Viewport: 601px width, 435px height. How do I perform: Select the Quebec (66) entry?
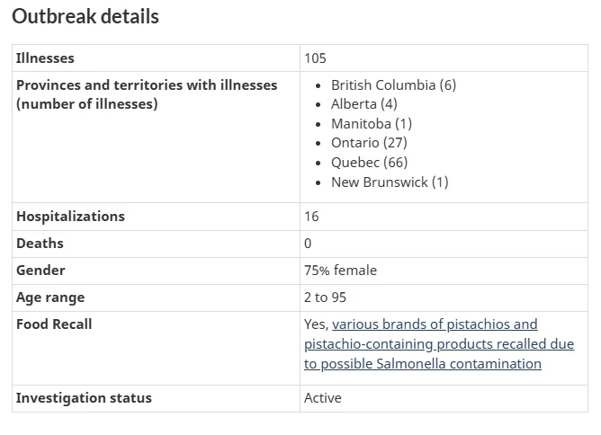pos(369,163)
